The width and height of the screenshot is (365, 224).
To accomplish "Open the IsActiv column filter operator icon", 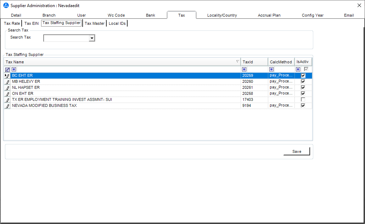I will (x=298, y=69).
